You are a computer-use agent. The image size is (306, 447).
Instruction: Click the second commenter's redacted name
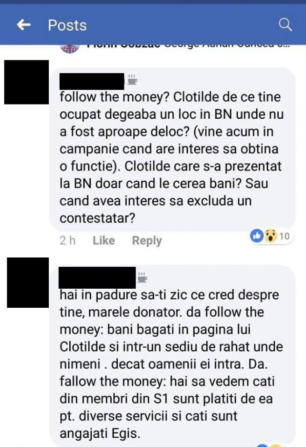tap(97, 277)
